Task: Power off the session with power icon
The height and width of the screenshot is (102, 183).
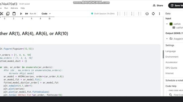Action: pos(147,14)
